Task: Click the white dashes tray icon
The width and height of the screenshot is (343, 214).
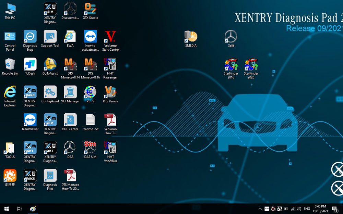Action: tap(267, 209)
